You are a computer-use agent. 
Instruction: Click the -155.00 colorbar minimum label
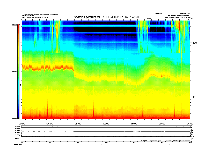(14, 118)
